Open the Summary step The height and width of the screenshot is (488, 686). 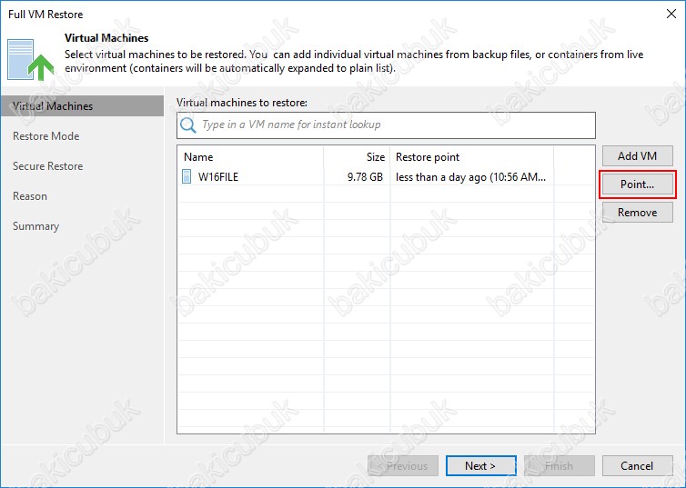[35, 226]
